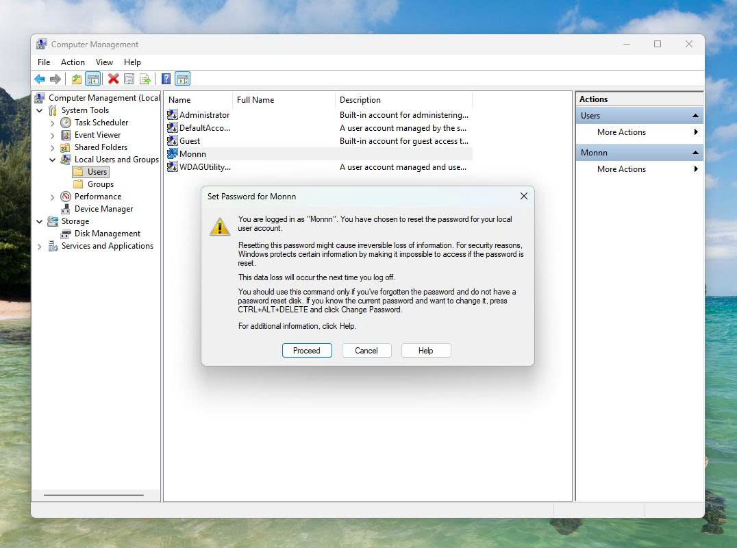Expand the Performance node
The height and width of the screenshot is (548, 737).
(x=52, y=197)
